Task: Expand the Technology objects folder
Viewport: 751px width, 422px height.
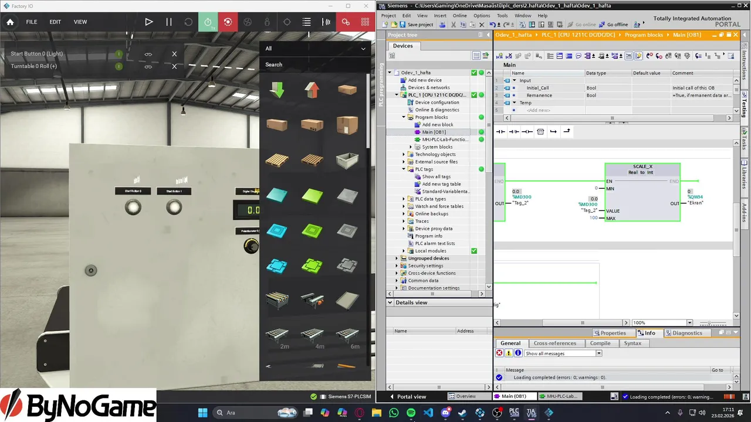Action: pos(404,154)
